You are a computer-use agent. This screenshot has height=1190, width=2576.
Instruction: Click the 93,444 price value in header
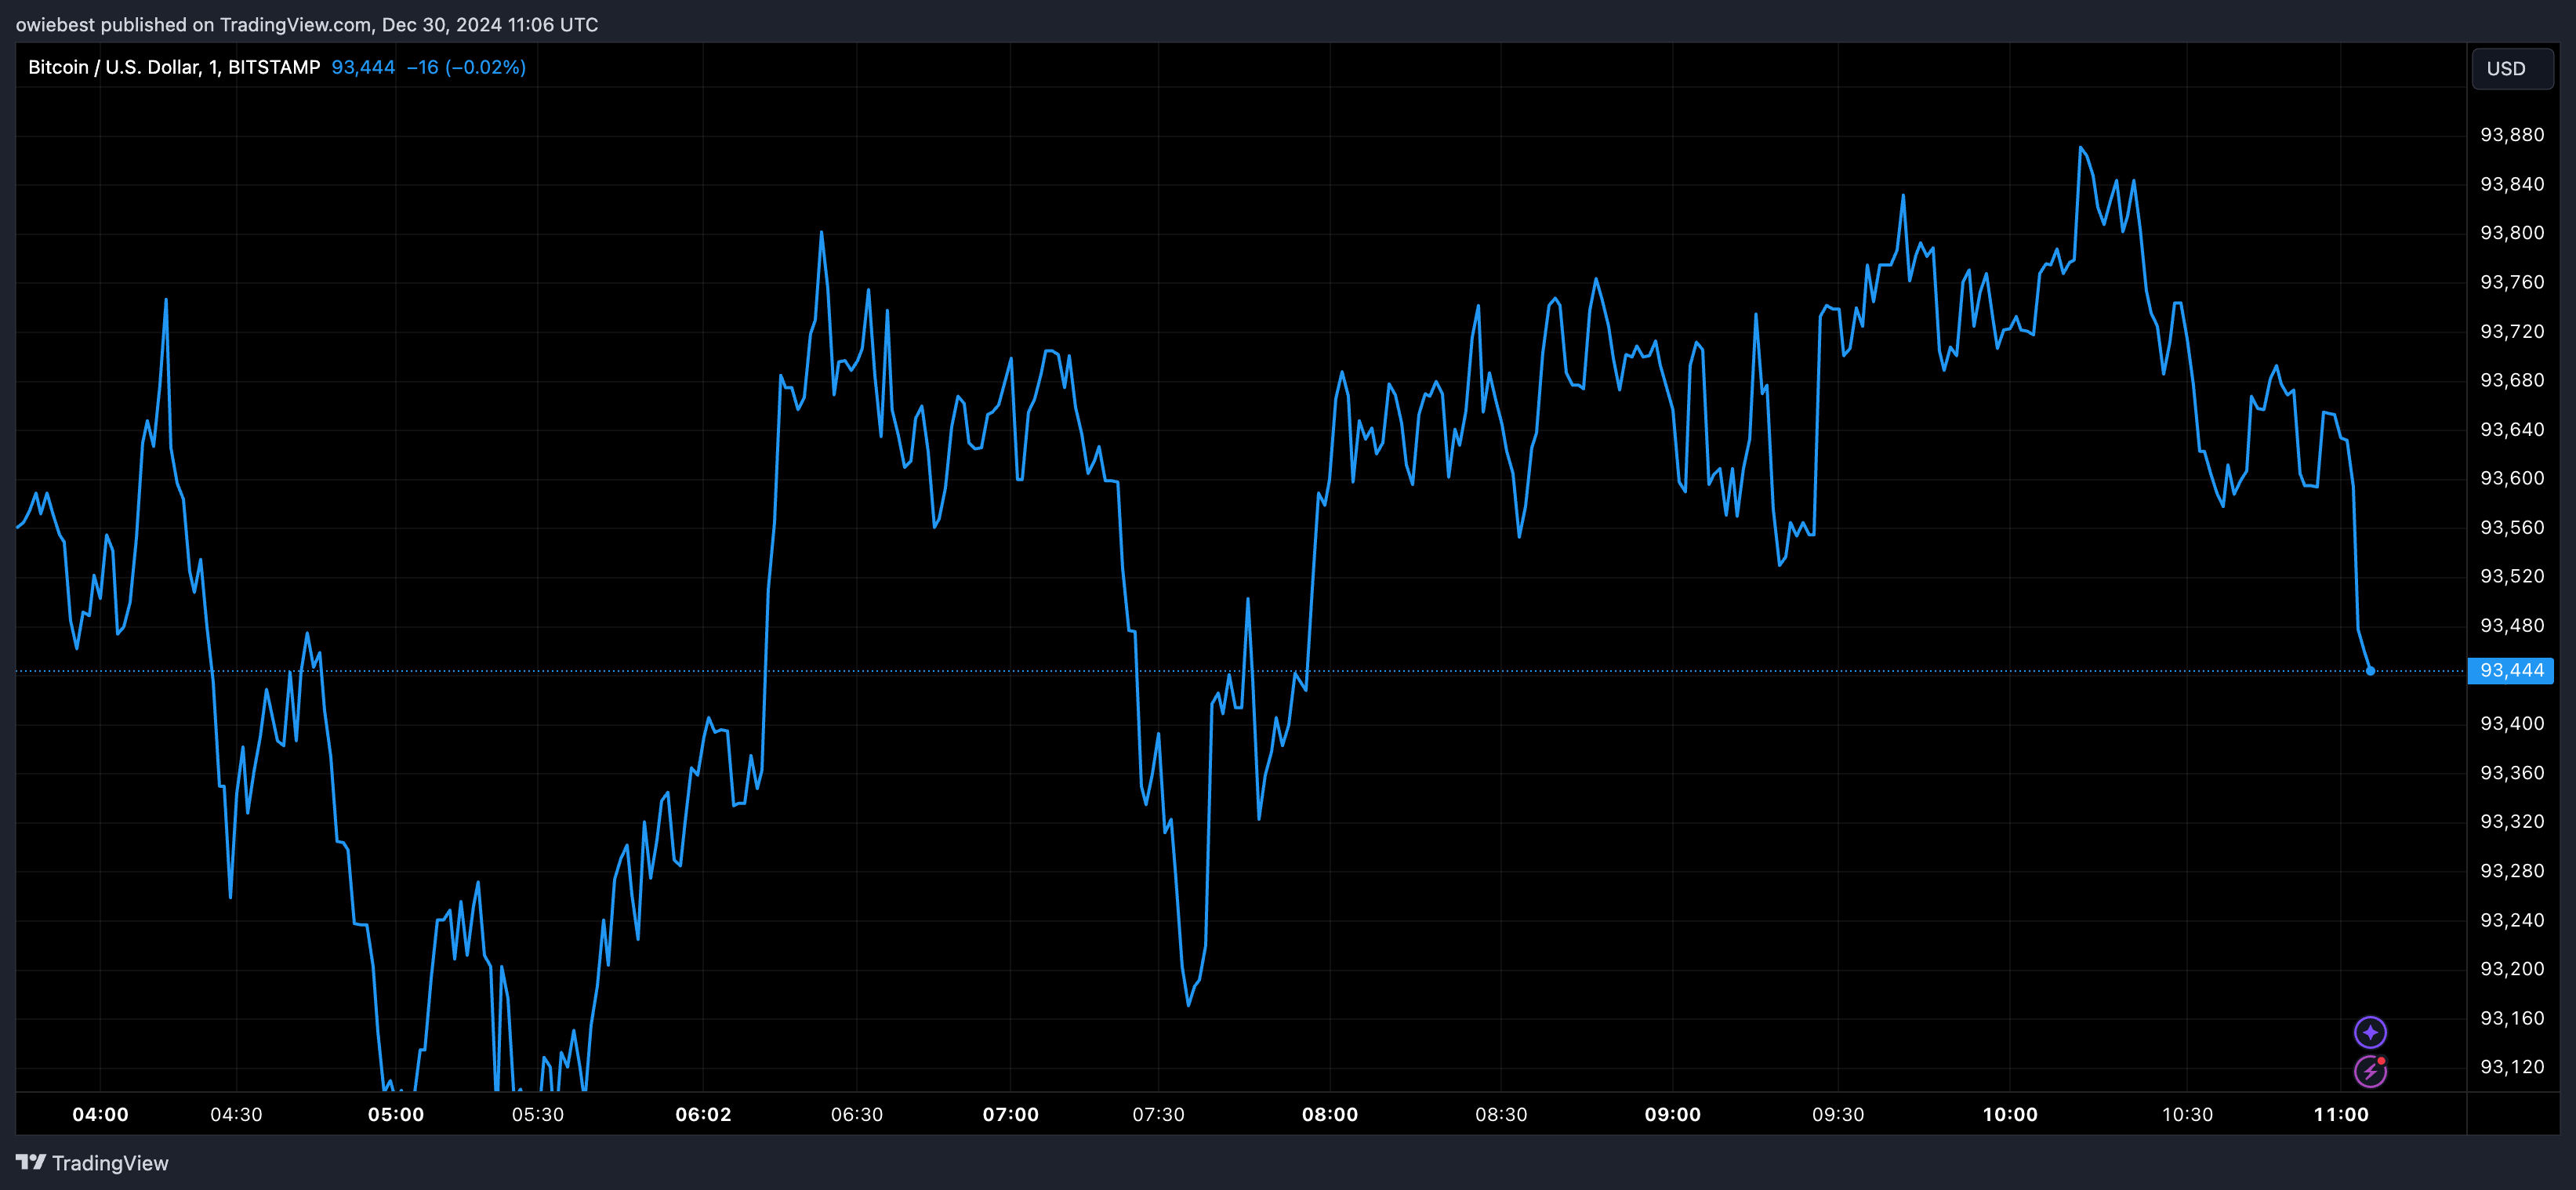(363, 67)
